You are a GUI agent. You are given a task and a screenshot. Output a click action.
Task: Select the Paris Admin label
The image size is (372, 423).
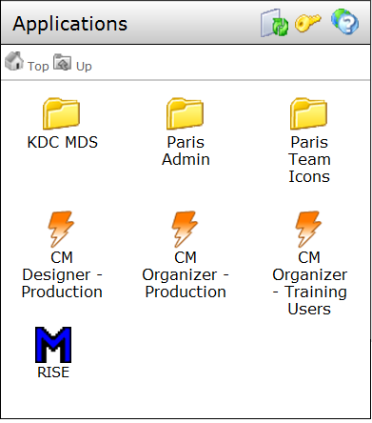point(186,151)
